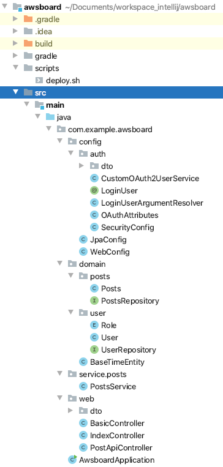223x467 pixels.
Task: Click the SecurityConfig class icon
Action: (x=94, y=228)
